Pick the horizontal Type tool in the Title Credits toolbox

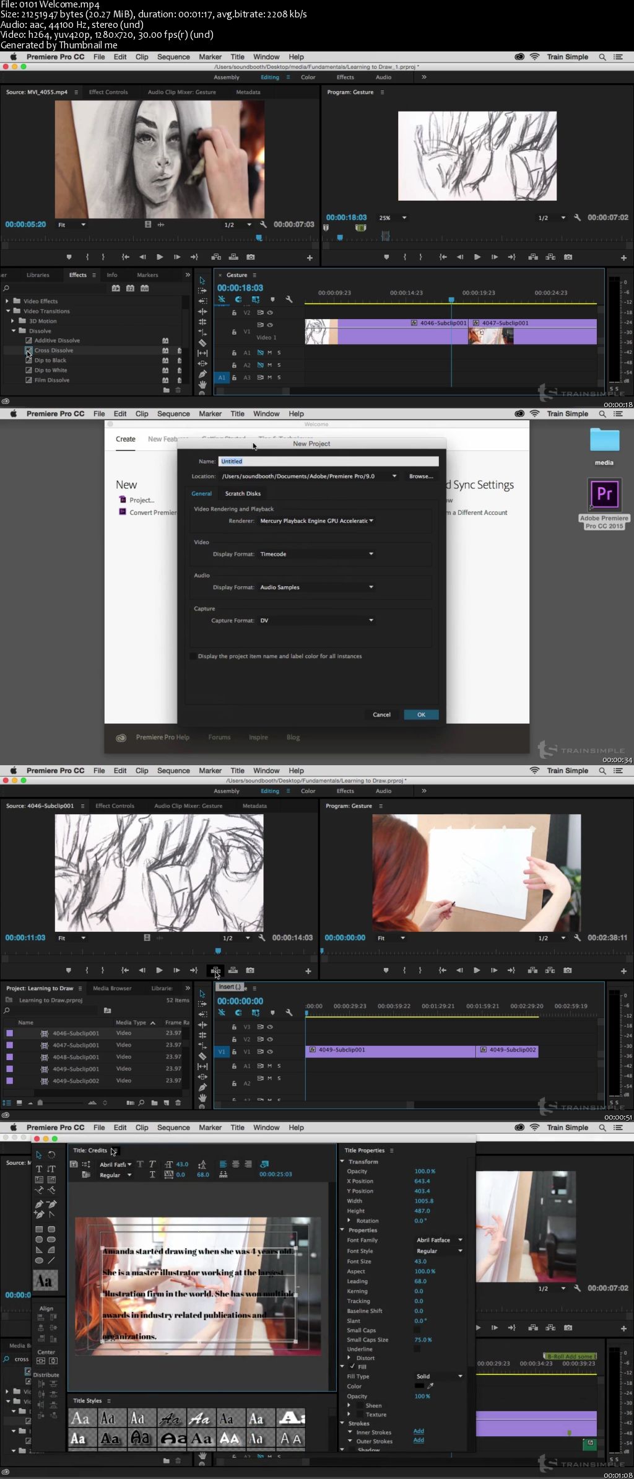point(39,1169)
